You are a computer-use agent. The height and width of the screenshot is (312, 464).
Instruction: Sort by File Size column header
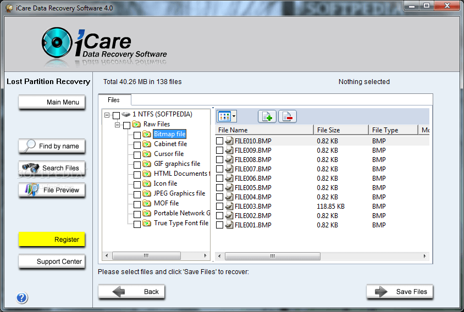coord(341,130)
